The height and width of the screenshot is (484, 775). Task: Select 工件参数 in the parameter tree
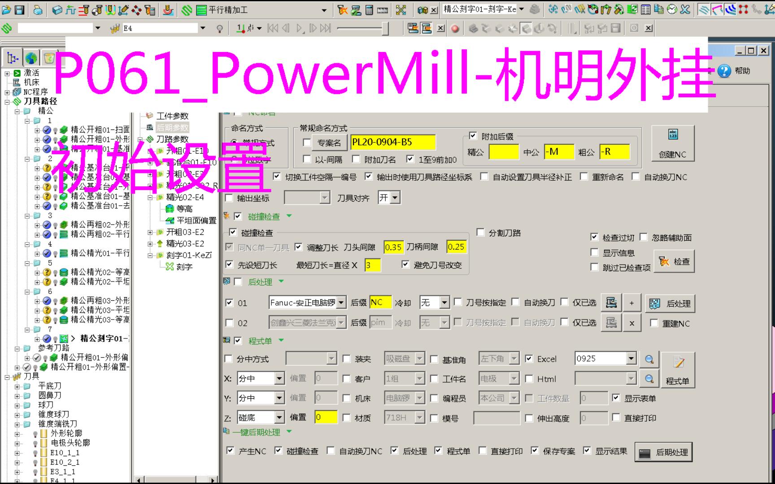tap(172, 116)
